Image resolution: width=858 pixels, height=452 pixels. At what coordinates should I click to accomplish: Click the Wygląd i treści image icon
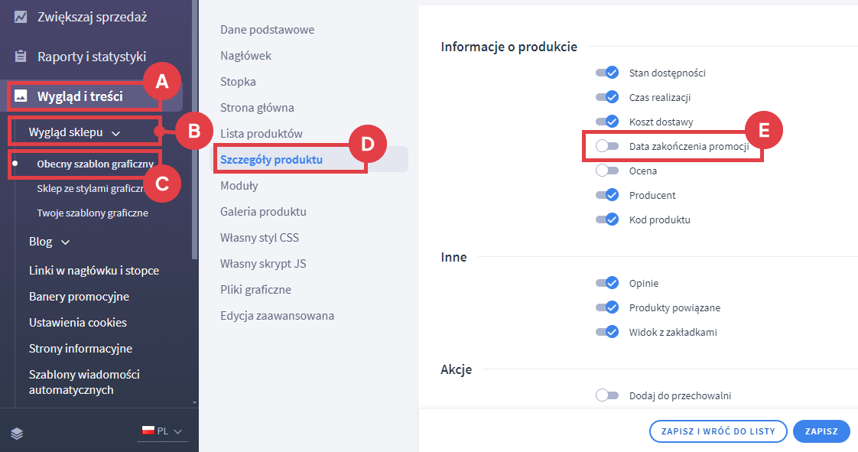click(21, 96)
